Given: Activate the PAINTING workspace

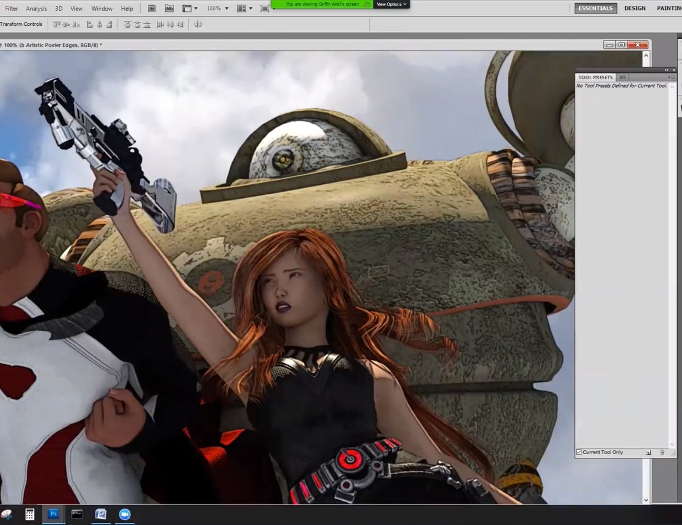Looking at the screenshot, I should (x=668, y=8).
